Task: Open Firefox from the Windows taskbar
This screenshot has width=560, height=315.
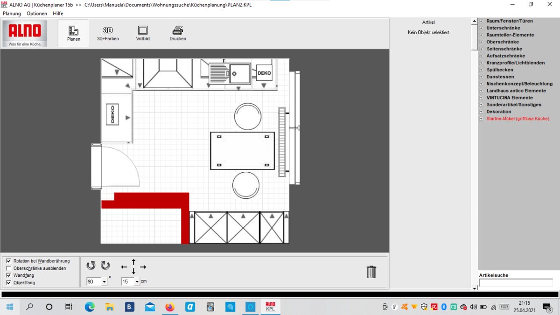Action: tap(170, 307)
